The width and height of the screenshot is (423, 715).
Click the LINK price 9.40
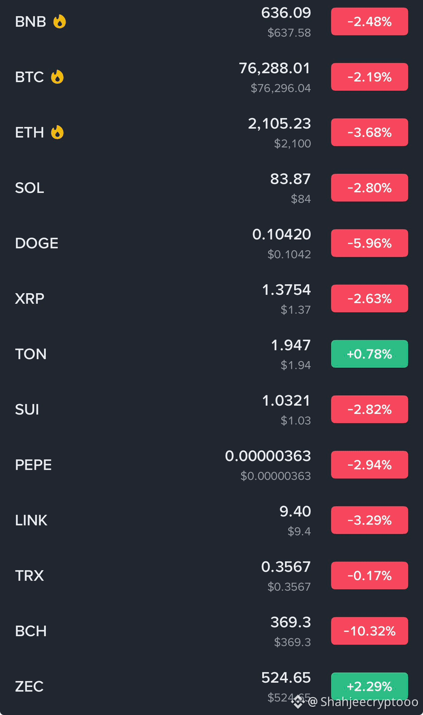[x=295, y=511]
